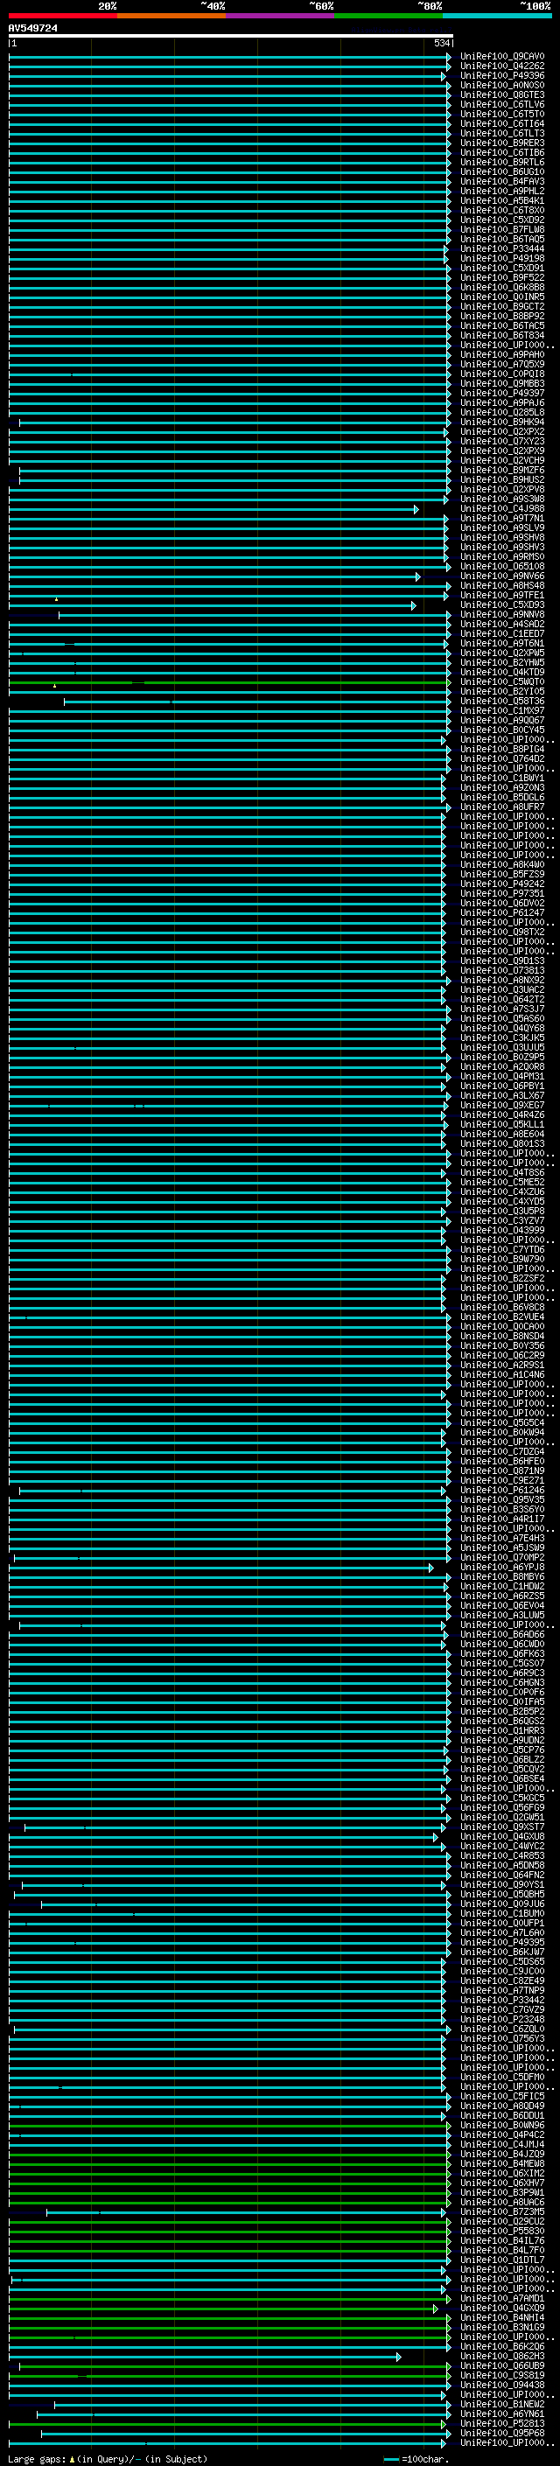
Task: Select hit label UniRef100_C0PQI8
Action: (502, 374)
